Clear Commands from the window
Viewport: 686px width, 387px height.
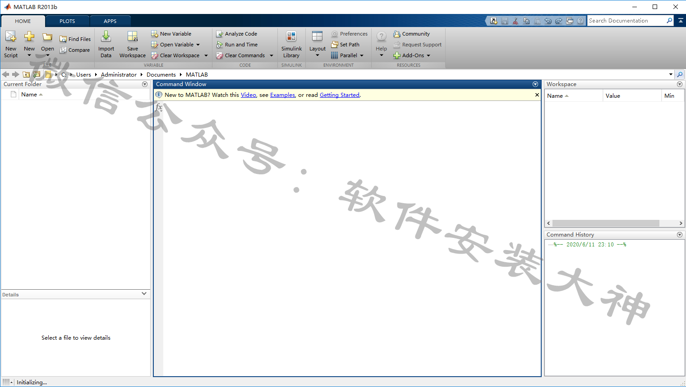coord(240,55)
